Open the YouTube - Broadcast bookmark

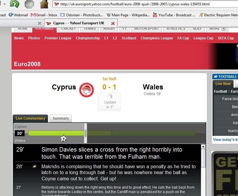coord(174,15)
